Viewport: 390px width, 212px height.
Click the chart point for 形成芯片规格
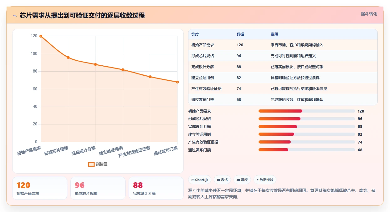(68, 58)
